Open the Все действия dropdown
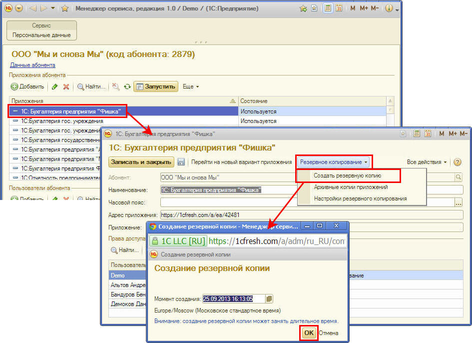The image size is (472, 343). click(427, 162)
